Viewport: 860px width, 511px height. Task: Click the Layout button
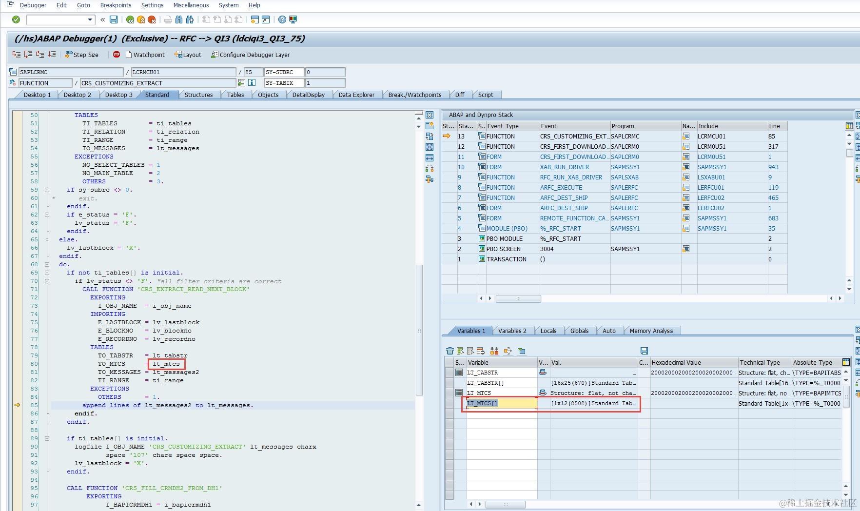[188, 55]
